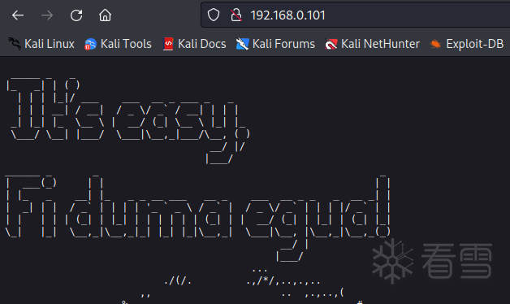Open the Kali Linux bookmark
510x304 pixels.
(41, 44)
